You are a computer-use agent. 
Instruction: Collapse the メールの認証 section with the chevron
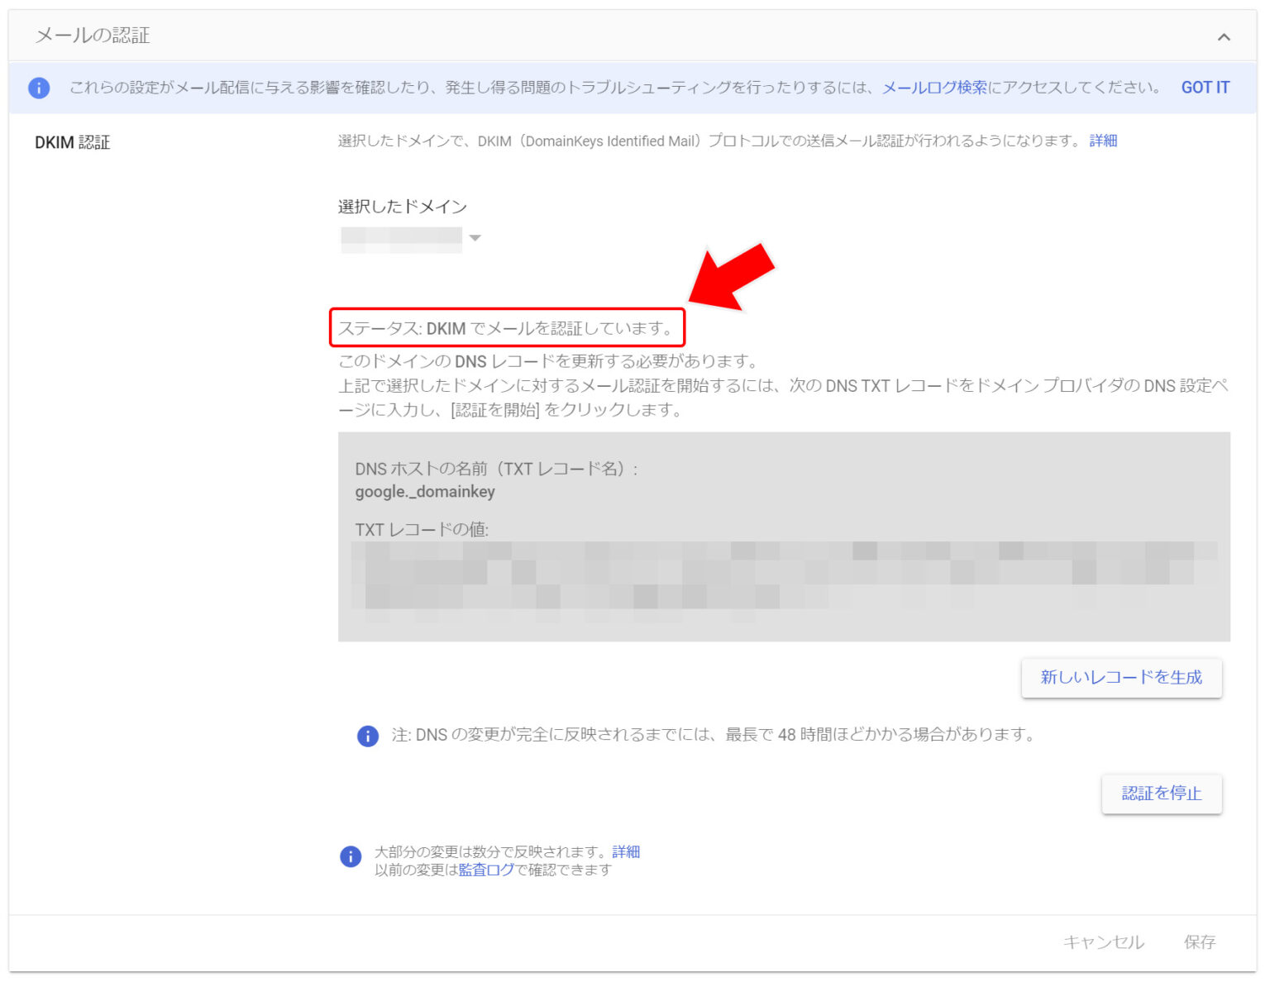1225,36
